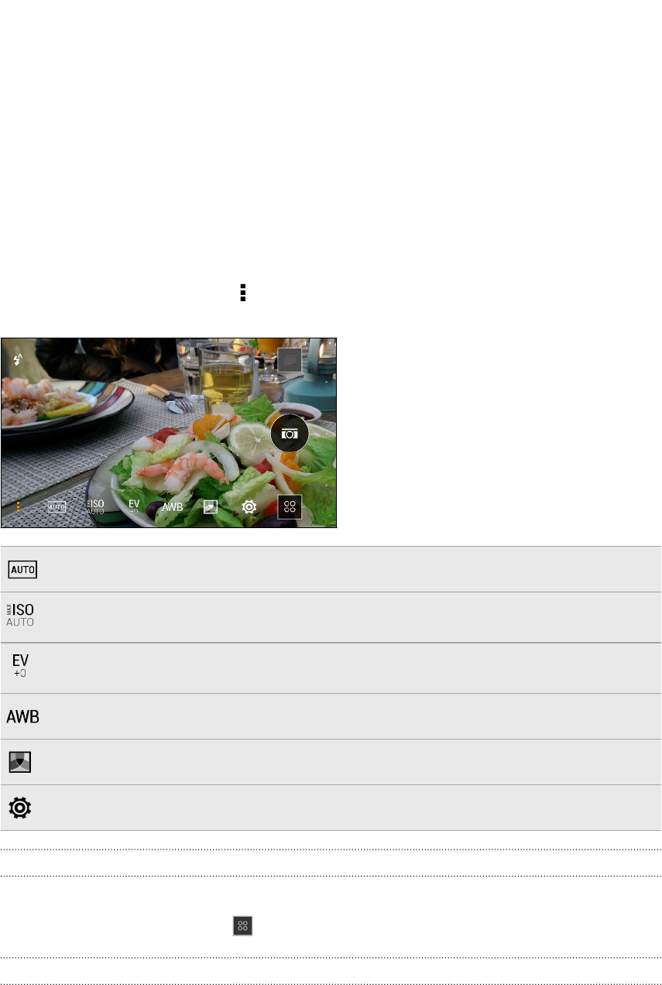Click the AWB icon in the table
The image size is (662, 985).
click(x=23, y=717)
